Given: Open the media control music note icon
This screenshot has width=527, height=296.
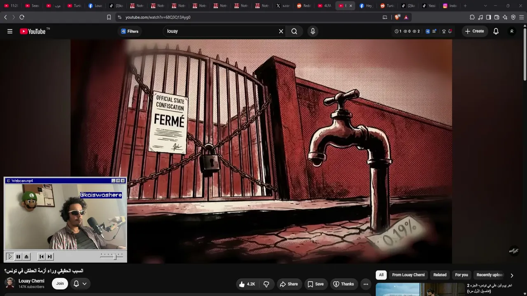Looking at the screenshot, I should coord(480,17).
